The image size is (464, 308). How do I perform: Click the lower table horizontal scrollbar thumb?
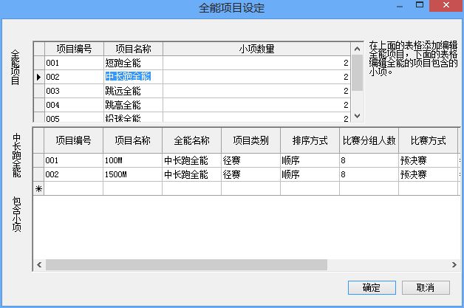tap(186, 265)
